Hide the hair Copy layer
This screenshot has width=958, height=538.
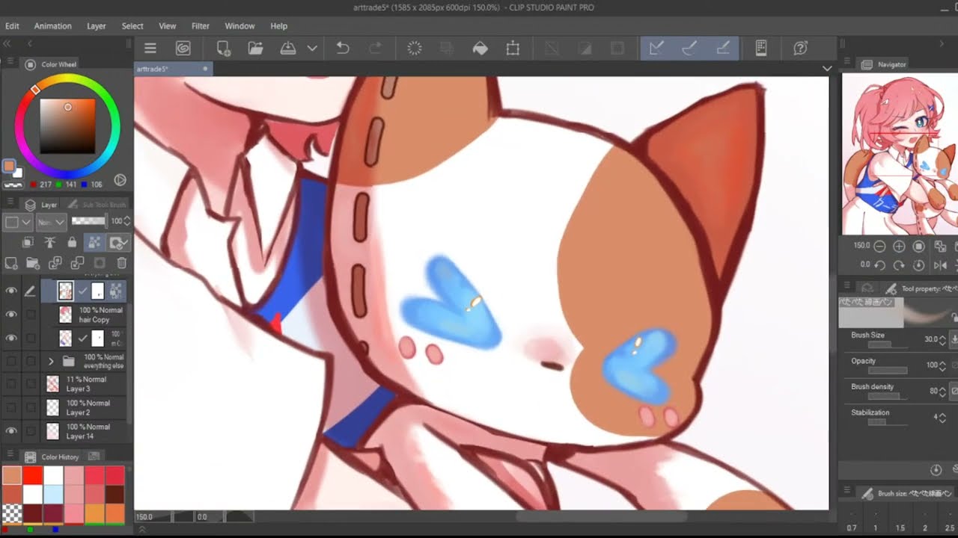click(11, 315)
